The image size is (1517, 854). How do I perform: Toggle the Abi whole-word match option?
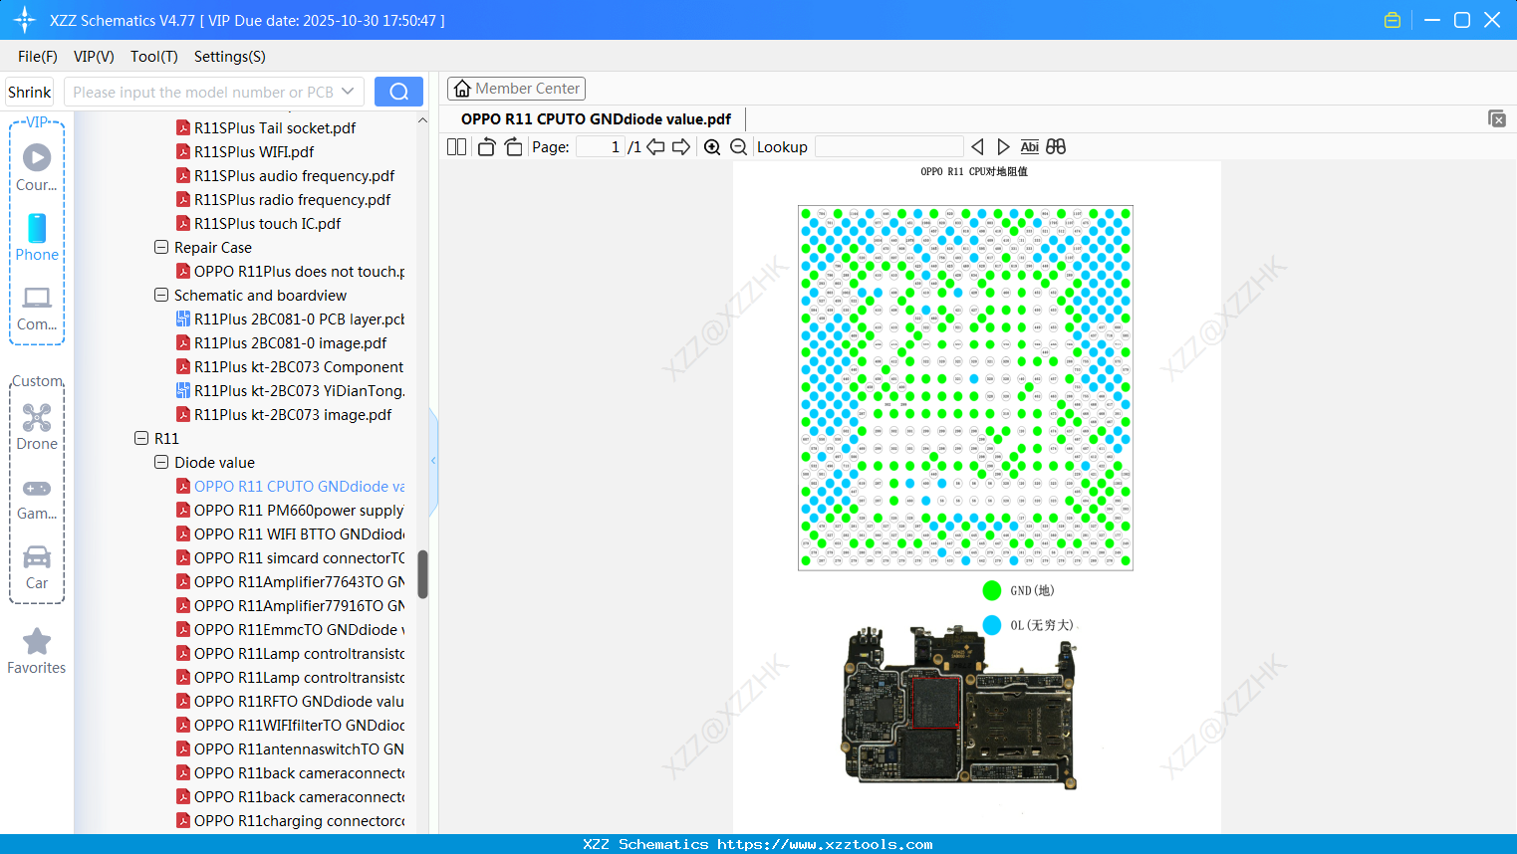pyautogui.click(x=1030, y=146)
